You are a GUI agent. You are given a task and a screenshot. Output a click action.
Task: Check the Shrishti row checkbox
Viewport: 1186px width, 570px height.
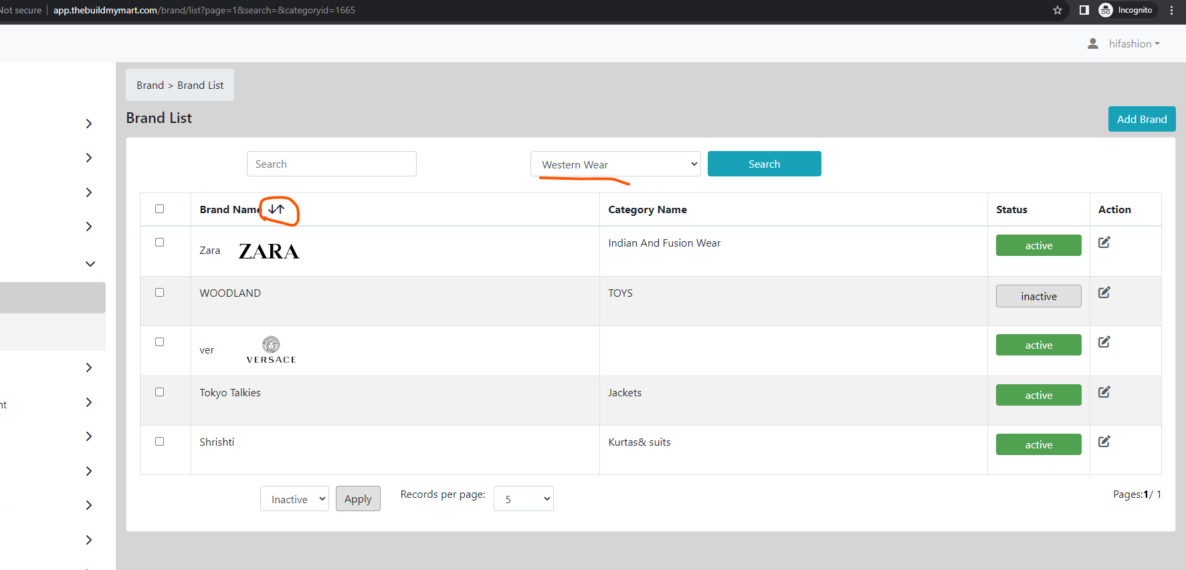pyautogui.click(x=159, y=441)
